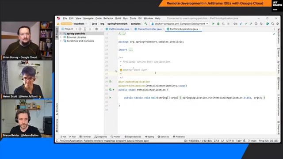The height and width of the screenshot is (159, 283).
Task: Click Git update project arrow icon
Action: [241, 24]
